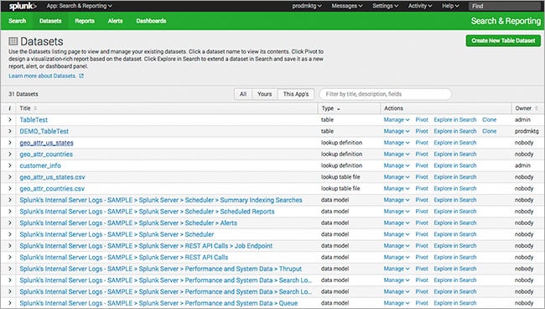Select the Yours filter toggle
This screenshot has height=309, width=545.
click(264, 94)
